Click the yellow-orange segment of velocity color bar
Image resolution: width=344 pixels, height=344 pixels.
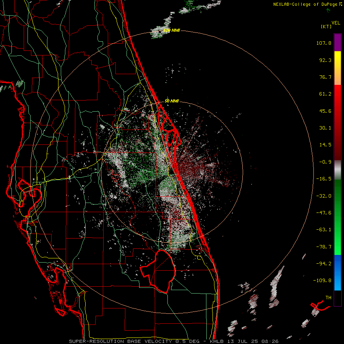point(338,68)
